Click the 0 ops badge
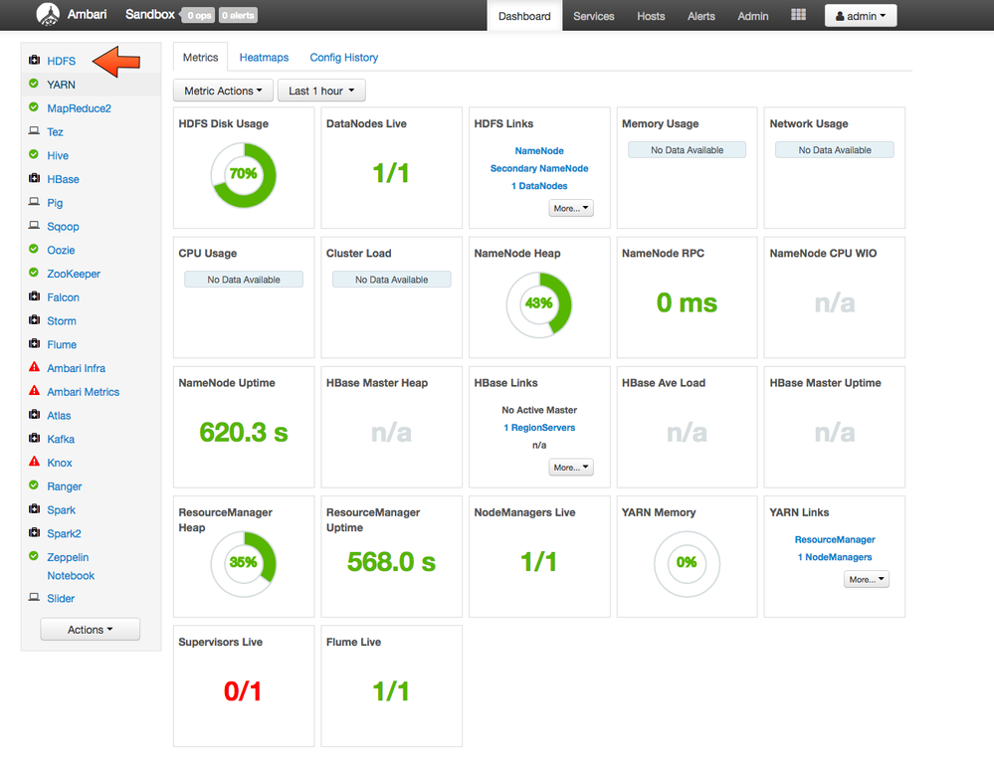This screenshot has width=994, height=774. [198, 15]
